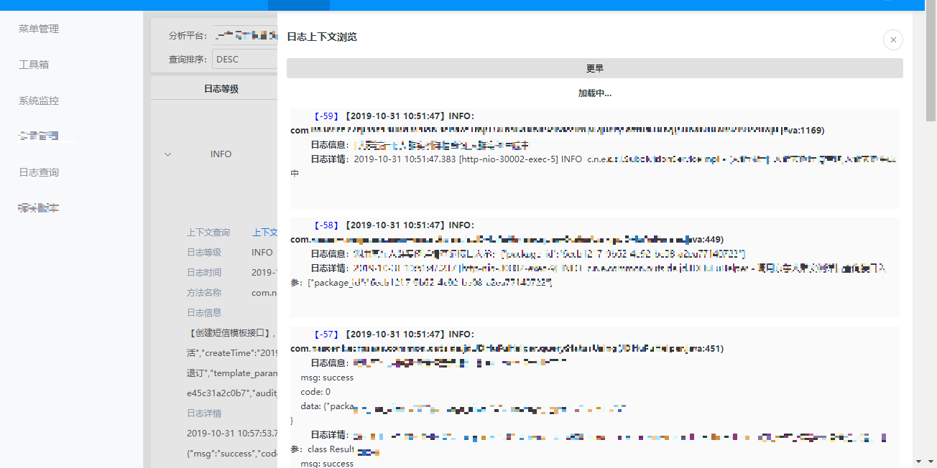Close the 日志上下文浏览 dialog
937x468 pixels.
(892, 40)
